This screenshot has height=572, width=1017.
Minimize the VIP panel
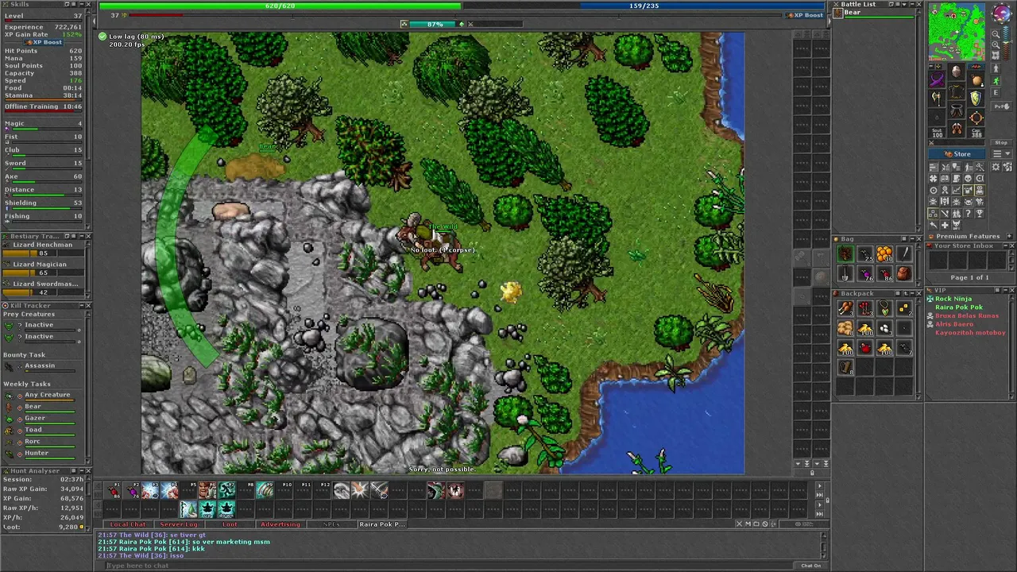click(1004, 291)
